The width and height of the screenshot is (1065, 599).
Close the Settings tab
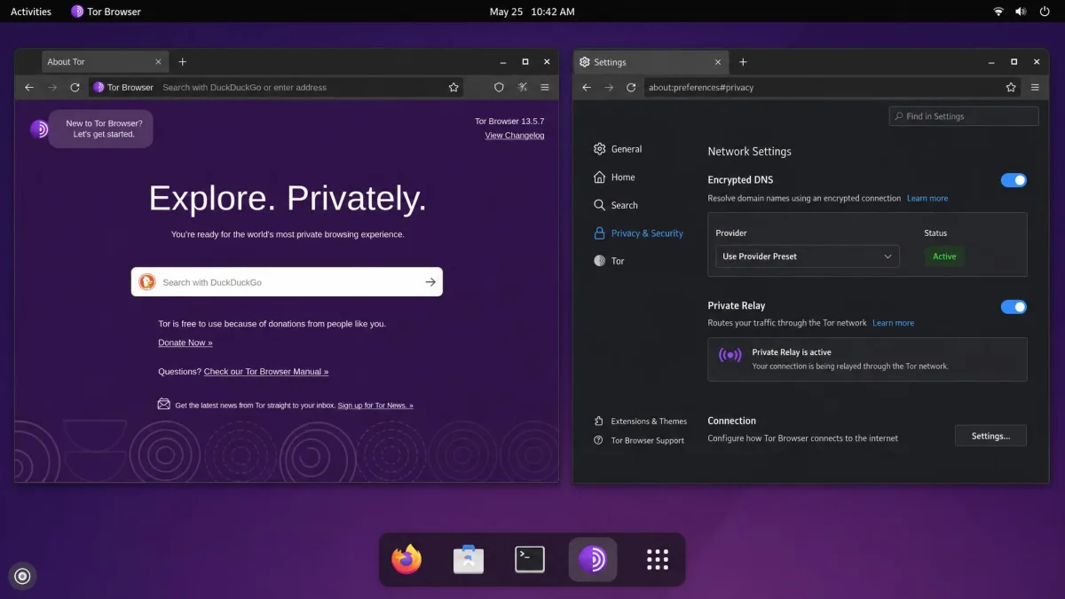(718, 62)
